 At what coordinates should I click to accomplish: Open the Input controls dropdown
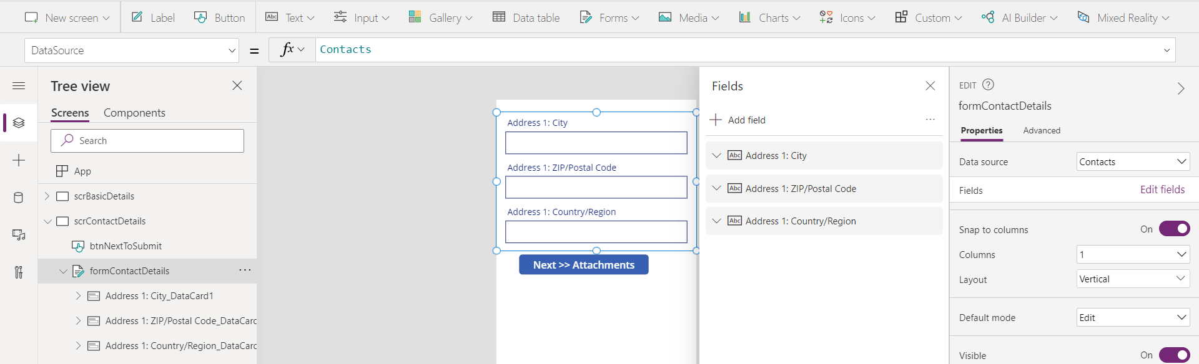[x=361, y=17]
